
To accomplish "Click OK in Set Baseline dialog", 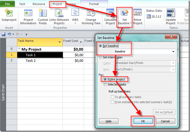I will pyautogui.click(x=143, y=121).
